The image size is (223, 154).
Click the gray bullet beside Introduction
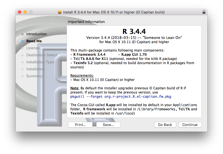coord(22,34)
